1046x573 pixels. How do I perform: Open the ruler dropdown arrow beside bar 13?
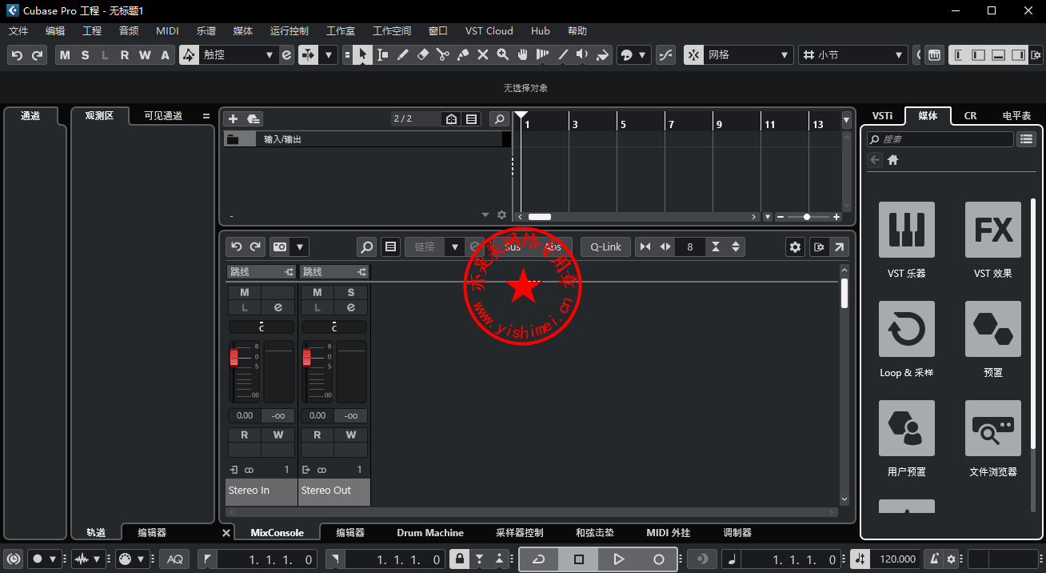tap(846, 121)
